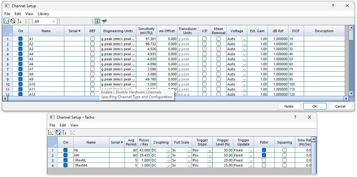Screen dimensions: 357x177
Task: Click vertical scrollbar down arrow in main table
Action: (351, 93)
